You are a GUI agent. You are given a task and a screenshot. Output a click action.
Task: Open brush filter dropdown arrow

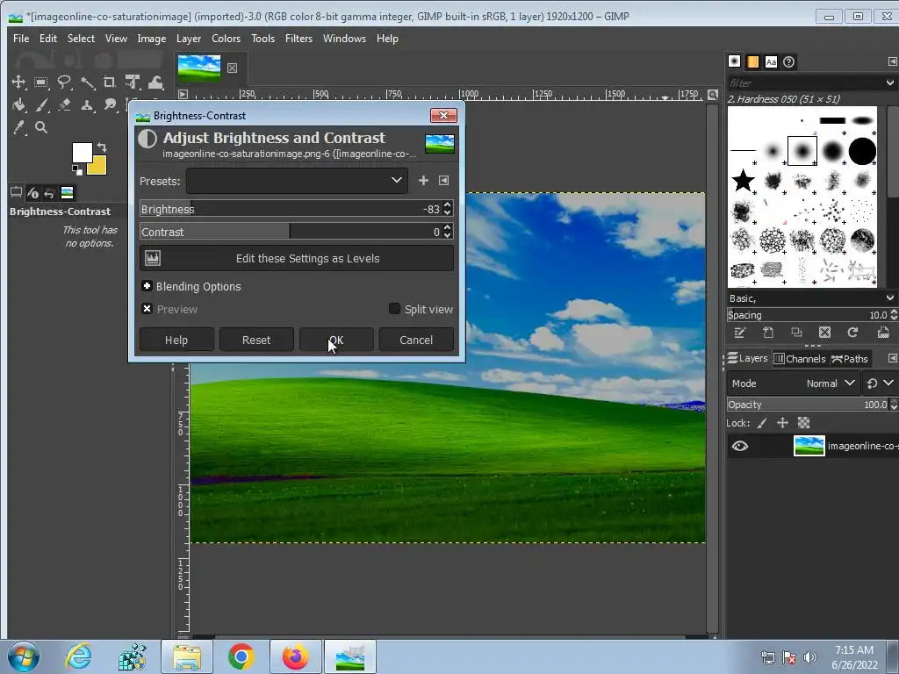[889, 83]
